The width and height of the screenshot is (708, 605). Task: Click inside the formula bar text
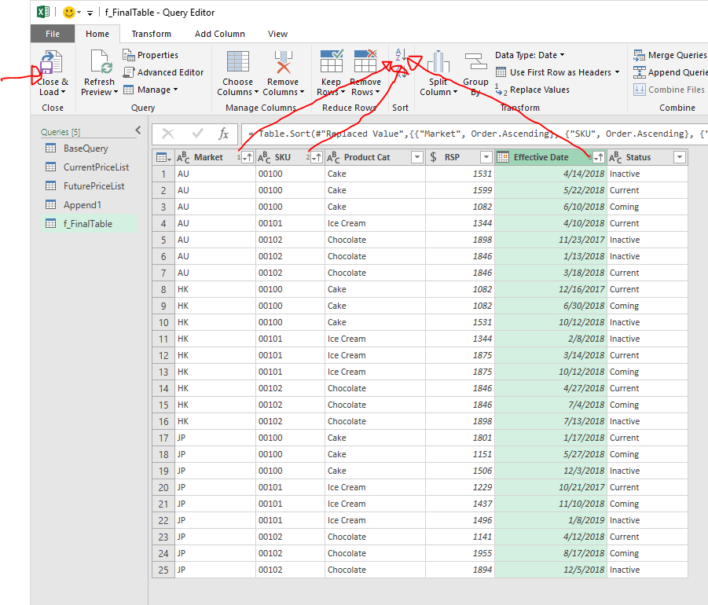pos(471,134)
